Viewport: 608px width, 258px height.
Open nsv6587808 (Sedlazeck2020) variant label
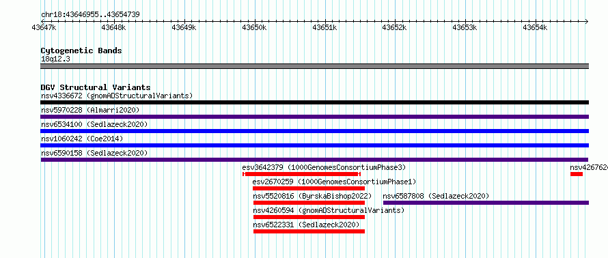pos(437,196)
